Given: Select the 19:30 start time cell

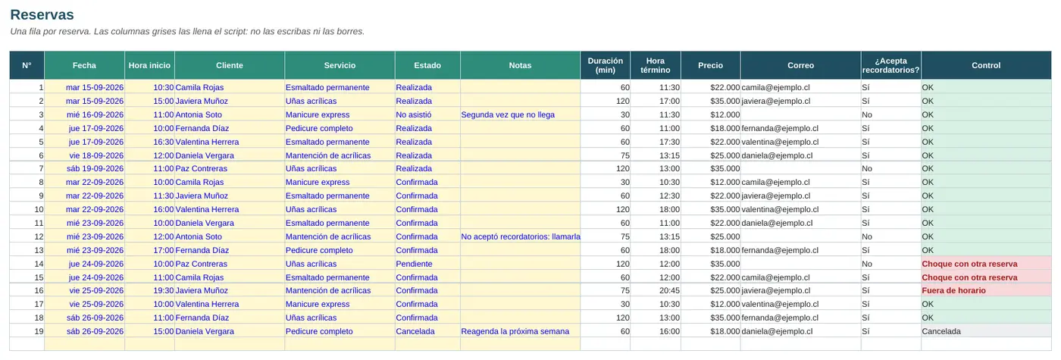Looking at the screenshot, I should tap(150, 290).
